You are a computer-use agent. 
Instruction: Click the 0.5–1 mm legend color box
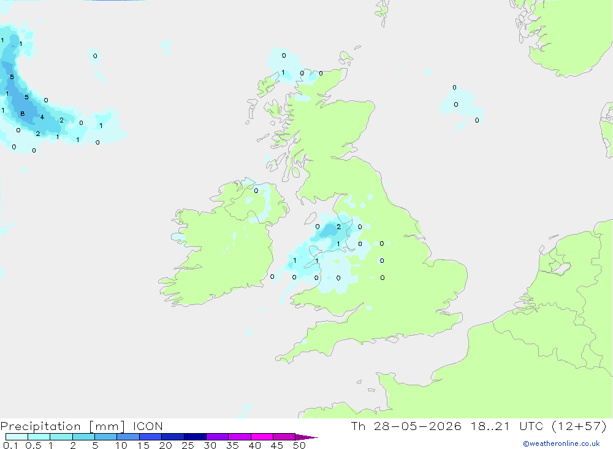(39, 437)
